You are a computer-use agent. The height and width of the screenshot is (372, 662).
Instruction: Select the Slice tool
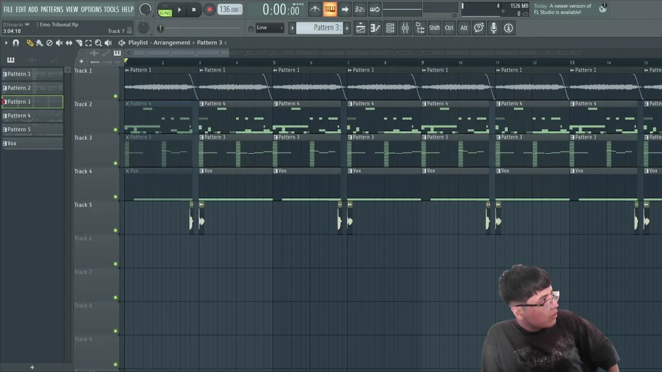(x=79, y=43)
